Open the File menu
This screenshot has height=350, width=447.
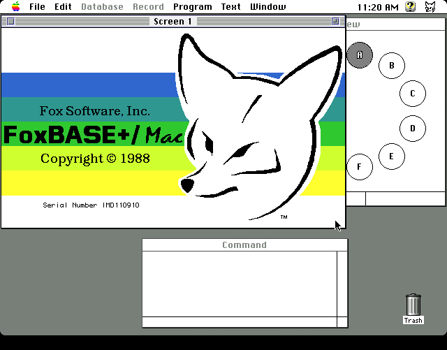pyautogui.click(x=37, y=6)
